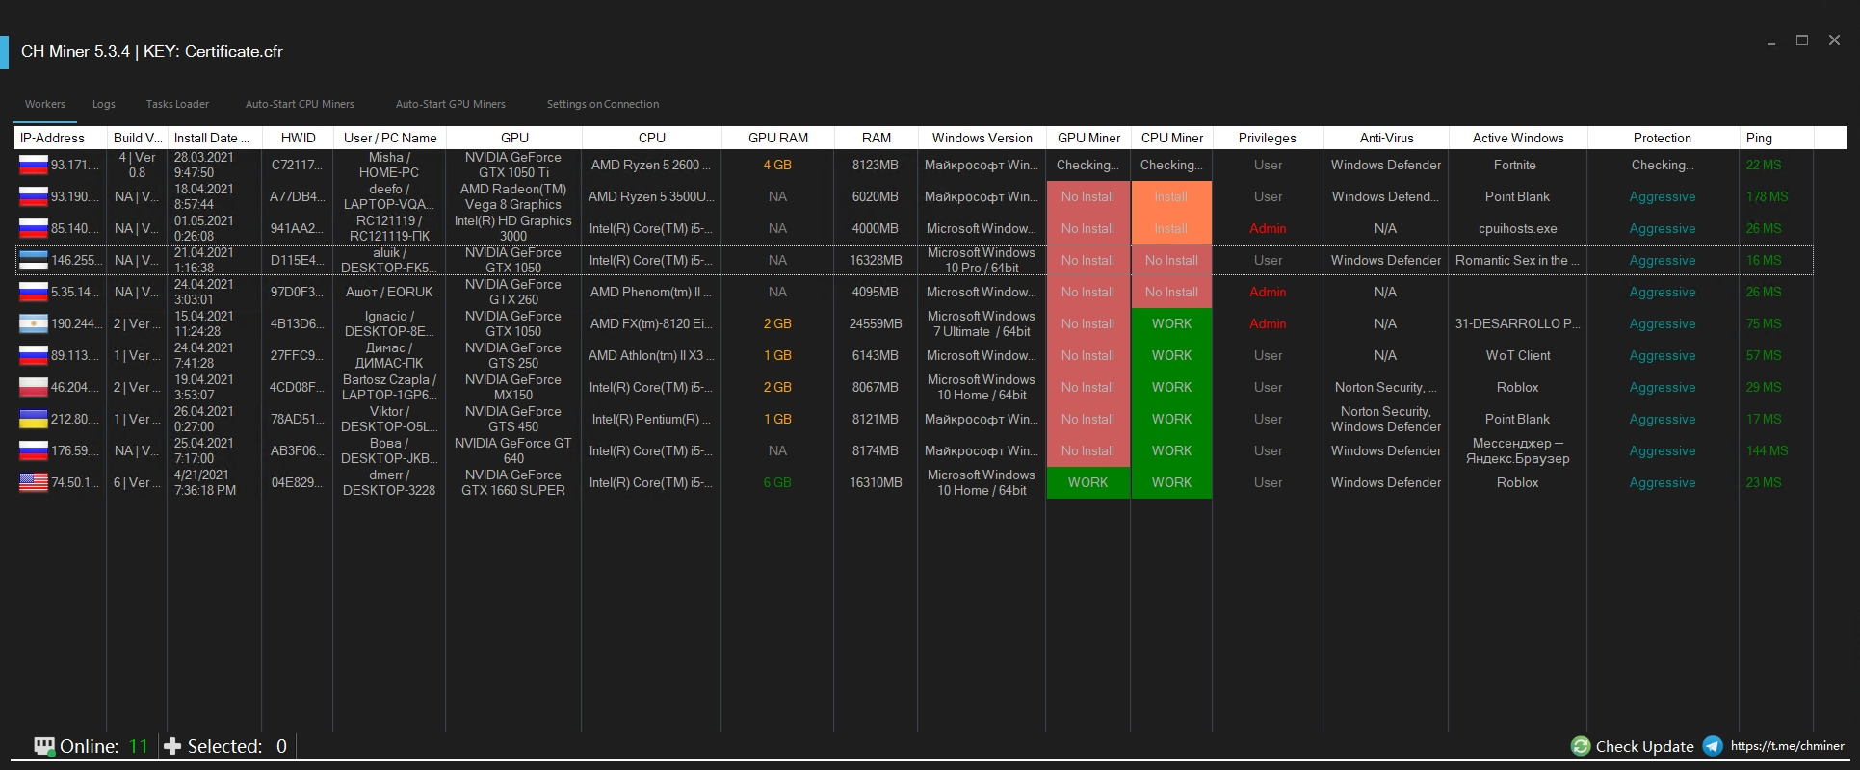Click the Argentine flag for row 190.244
The height and width of the screenshot is (770, 1860).
coord(34,323)
